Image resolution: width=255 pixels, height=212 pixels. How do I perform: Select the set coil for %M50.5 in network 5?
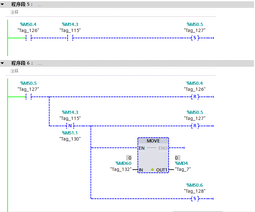click(195, 38)
